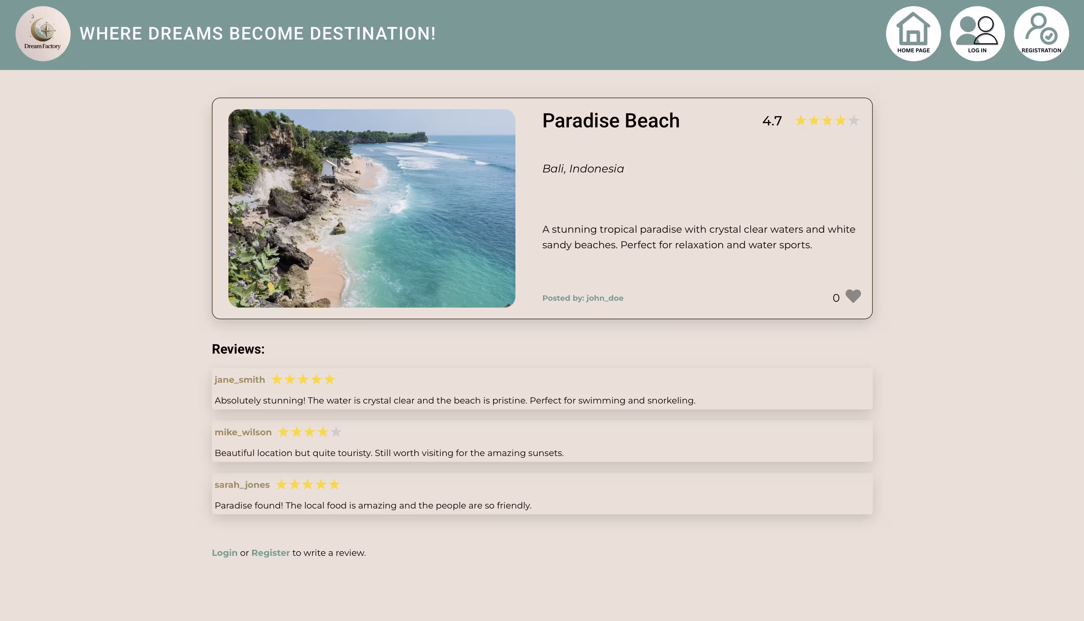Click the like count '0'

(x=836, y=298)
